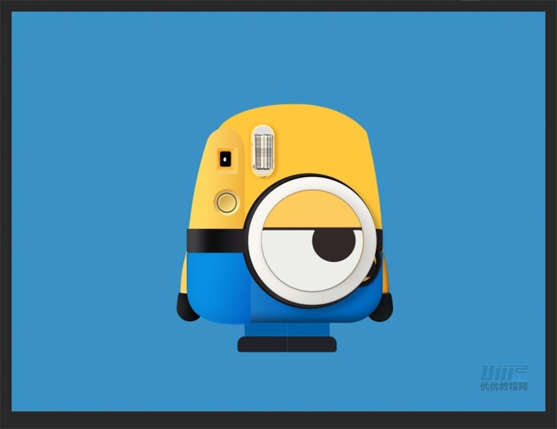Click the round yellow shutter button
557x429 pixels.
pyautogui.click(x=227, y=202)
